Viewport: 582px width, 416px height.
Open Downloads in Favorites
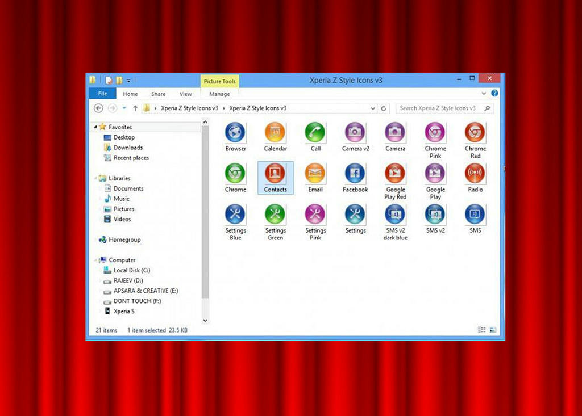(x=128, y=148)
